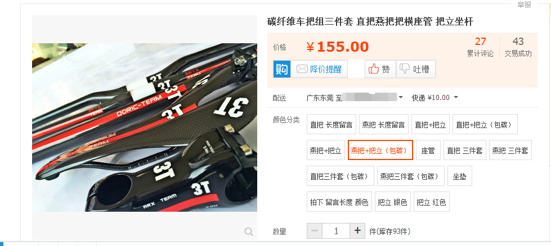
Task: Decrease quantity with minus button
Action: point(315,231)
